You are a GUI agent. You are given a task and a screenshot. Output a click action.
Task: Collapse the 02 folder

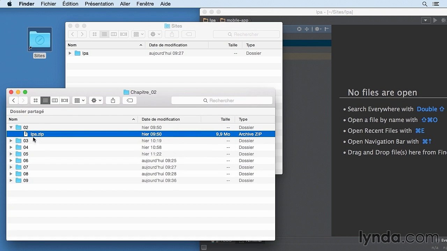point(11,128)
